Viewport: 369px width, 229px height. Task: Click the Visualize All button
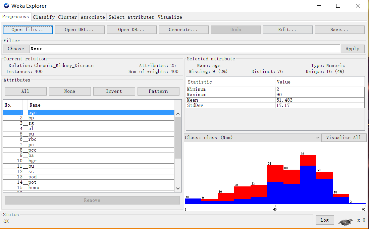[344, 137]
